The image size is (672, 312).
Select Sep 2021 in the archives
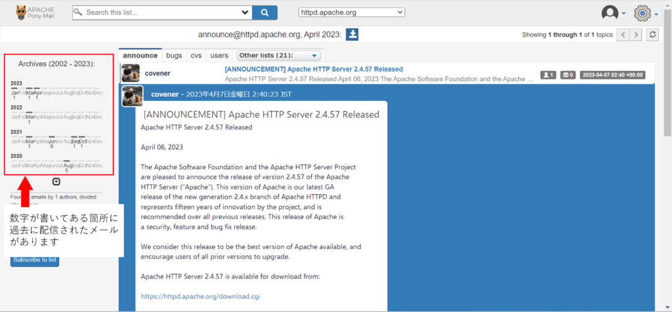point(75,144)
